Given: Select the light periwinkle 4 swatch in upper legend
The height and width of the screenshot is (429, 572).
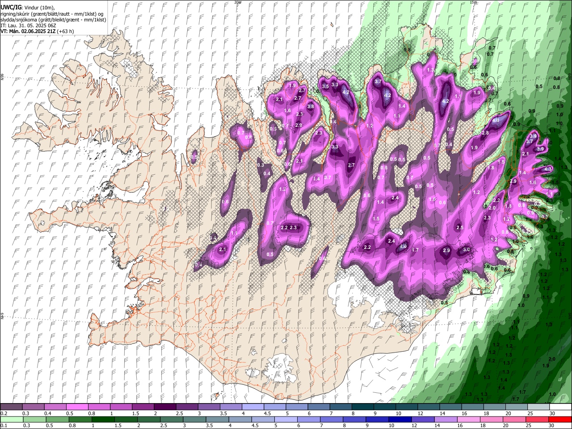Looking at the screenshot, I should coord(252,407).
